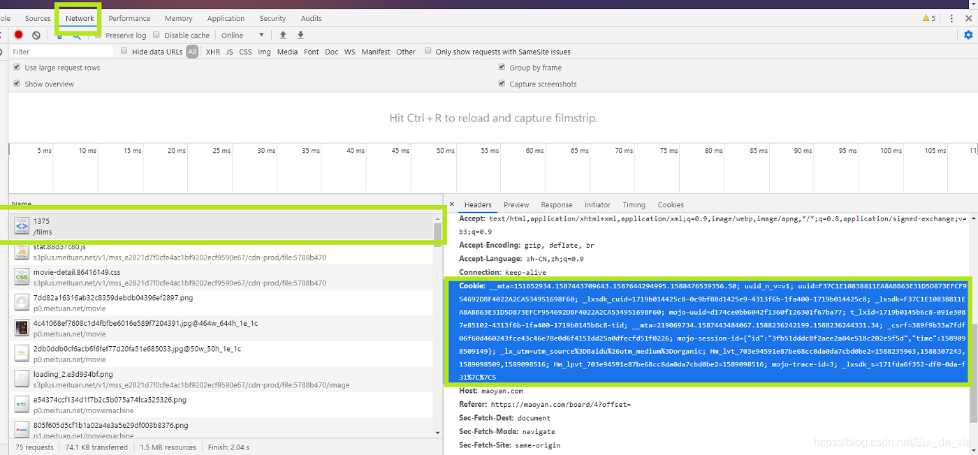The height and width of the screenshot is (455, 978).
Task: Select the All request type filter
Action: [x=192, y=52]
